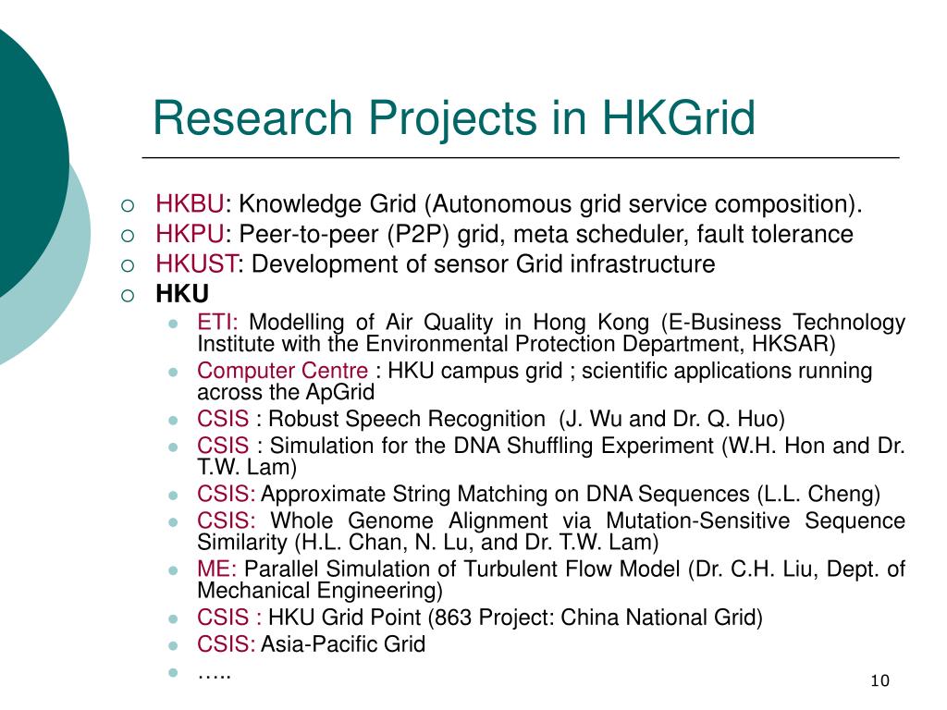Click 'Modelling of Air Quality in Hong Kong' text
Image resolution: width=947 pixels, height=710 pixels.
tap(449, 323)
